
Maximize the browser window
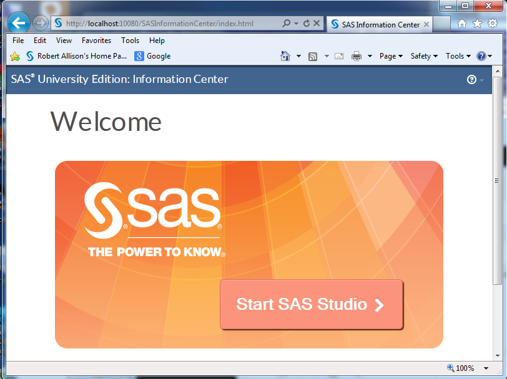[x=465, y=6]
